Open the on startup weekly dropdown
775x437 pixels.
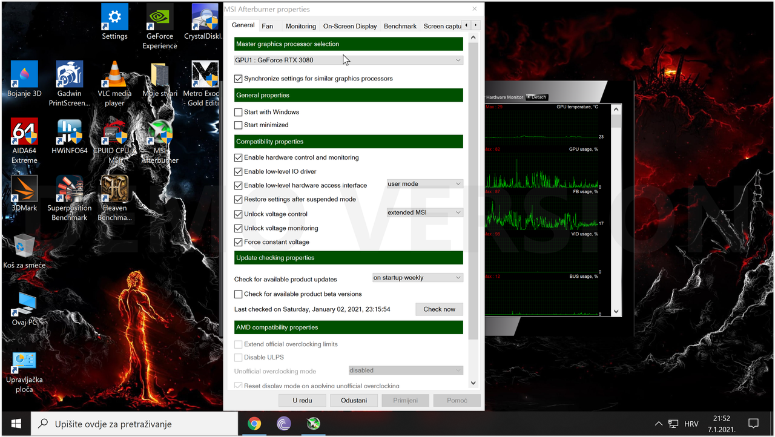tap(418, 277)
